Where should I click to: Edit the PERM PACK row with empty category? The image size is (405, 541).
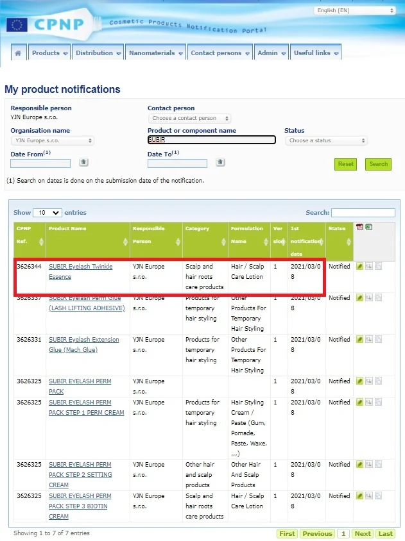coord(359,381)
